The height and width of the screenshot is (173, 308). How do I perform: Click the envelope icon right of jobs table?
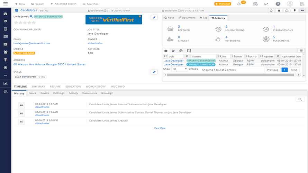301,51
